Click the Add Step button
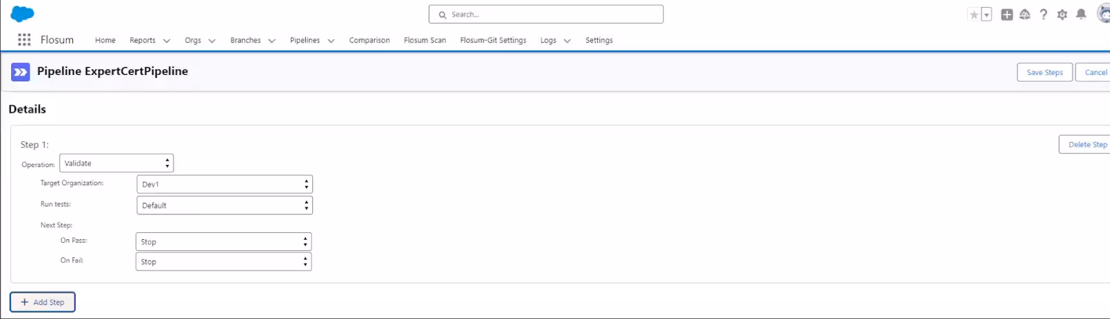 click(x=42, y=302)
